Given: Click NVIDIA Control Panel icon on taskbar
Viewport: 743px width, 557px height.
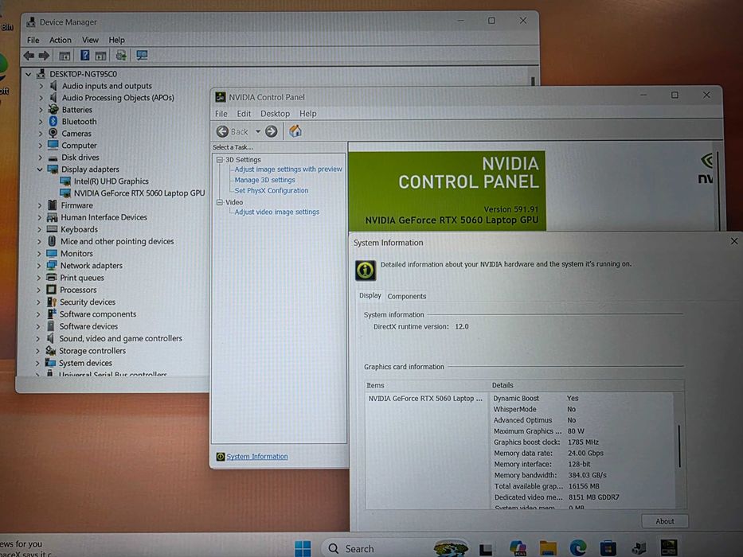Looking at the screenshot, I should (x=669, y=548).
